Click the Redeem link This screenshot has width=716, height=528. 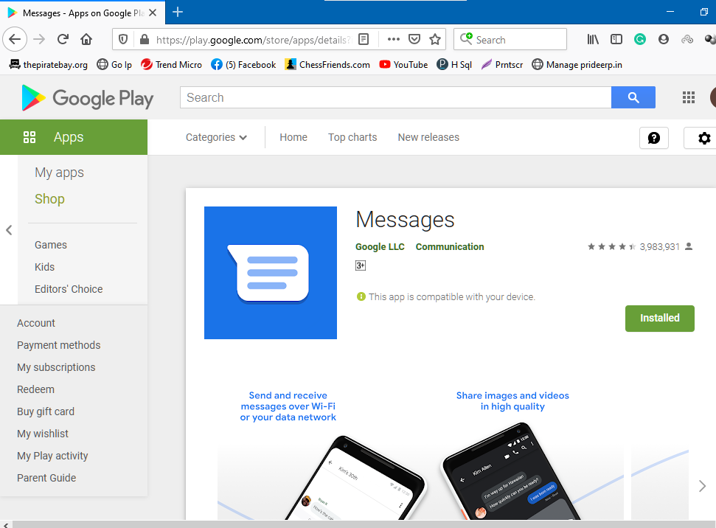point(35,389)
